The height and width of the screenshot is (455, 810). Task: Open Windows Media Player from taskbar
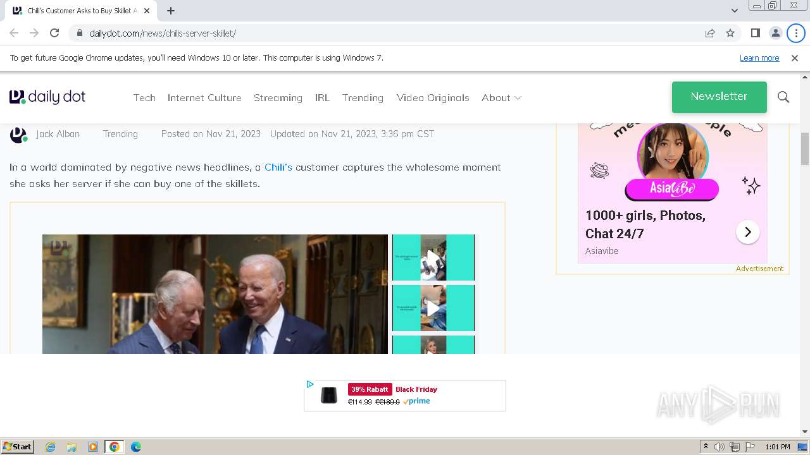click(93, 447)
